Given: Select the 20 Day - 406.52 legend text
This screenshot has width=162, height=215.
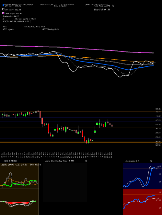Looking at the screenshot, I should pyautogui.click(x=13, y=6).
